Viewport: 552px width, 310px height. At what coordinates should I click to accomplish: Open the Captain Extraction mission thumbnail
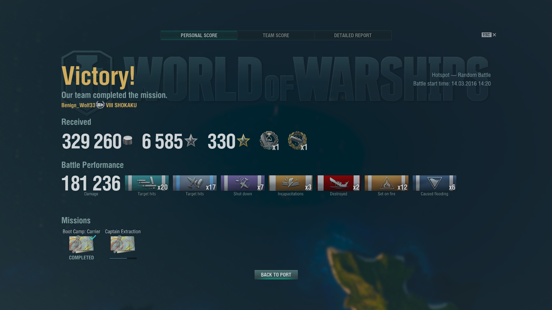point(123,244)
